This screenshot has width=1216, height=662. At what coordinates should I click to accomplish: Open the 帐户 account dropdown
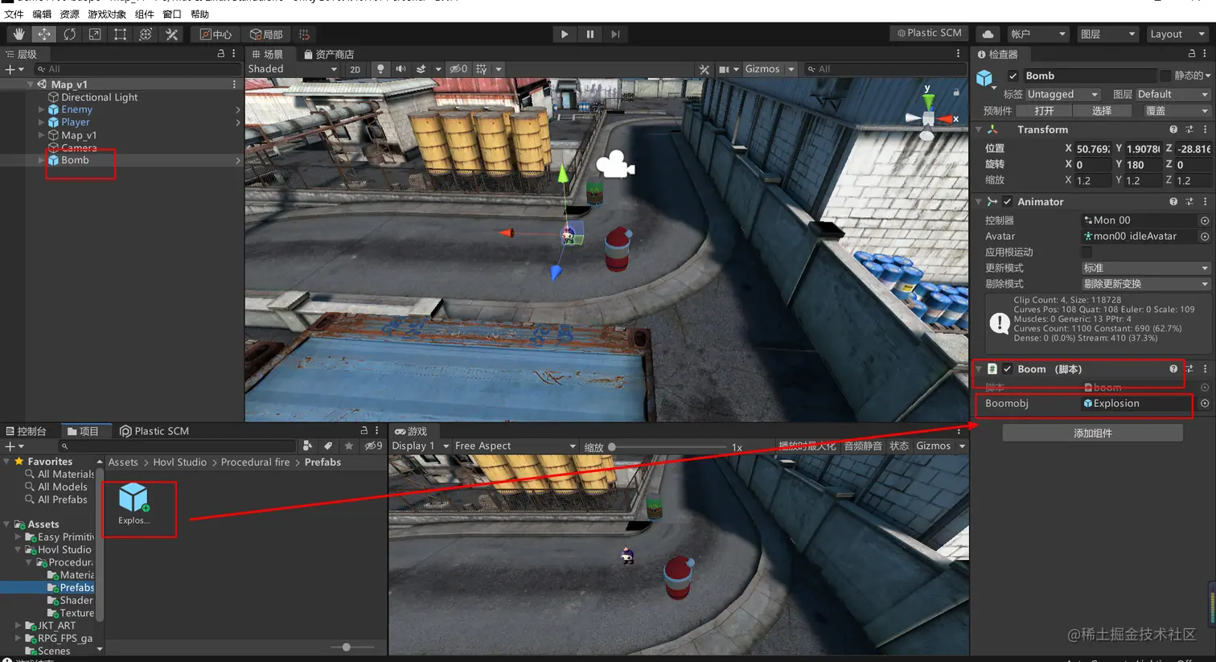pos(1038,34)
